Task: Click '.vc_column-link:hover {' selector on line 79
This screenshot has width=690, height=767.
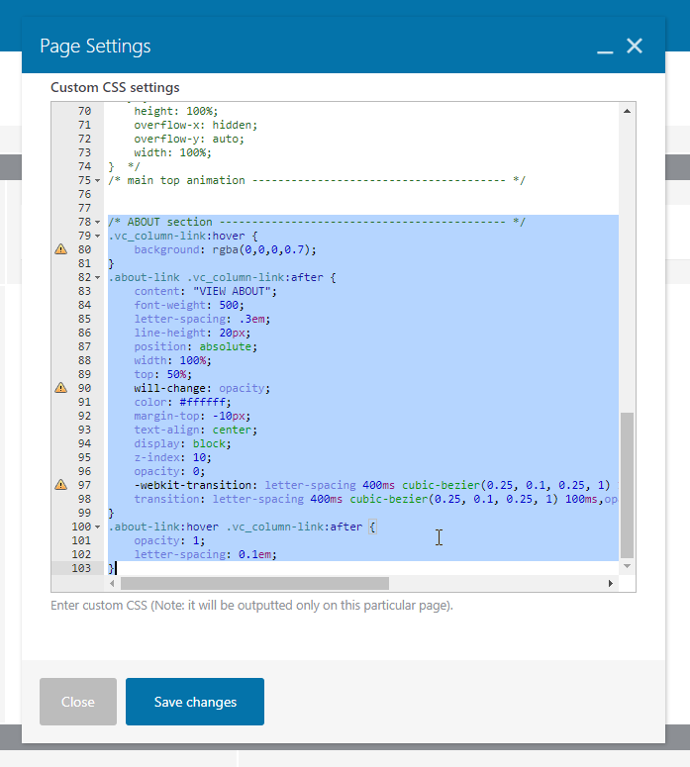Action: pos(183,236)
